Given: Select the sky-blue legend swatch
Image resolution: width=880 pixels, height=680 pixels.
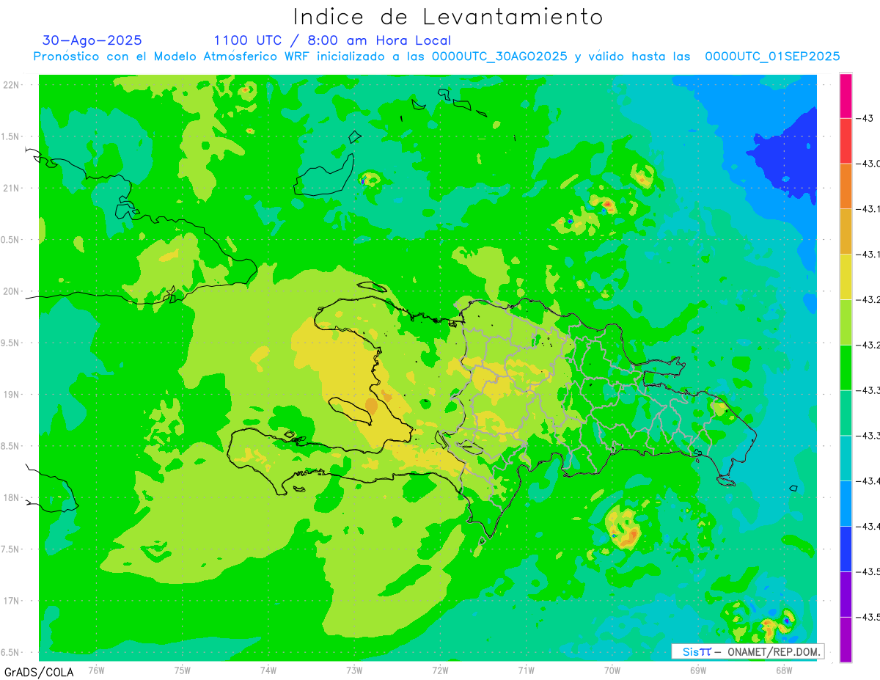Looking at the screenshot, I should tap(846, 503).
